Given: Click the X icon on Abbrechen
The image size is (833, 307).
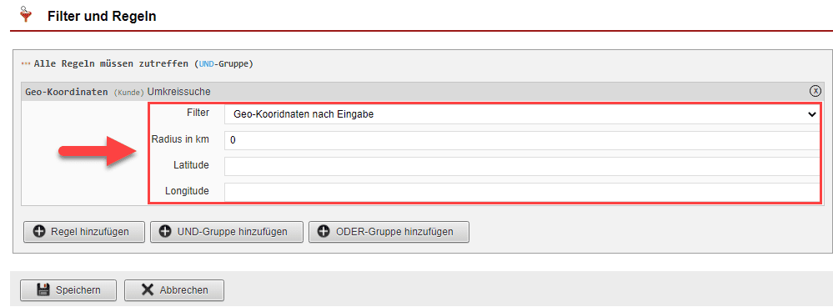Looking at the screenshot, I should [147, 290].
